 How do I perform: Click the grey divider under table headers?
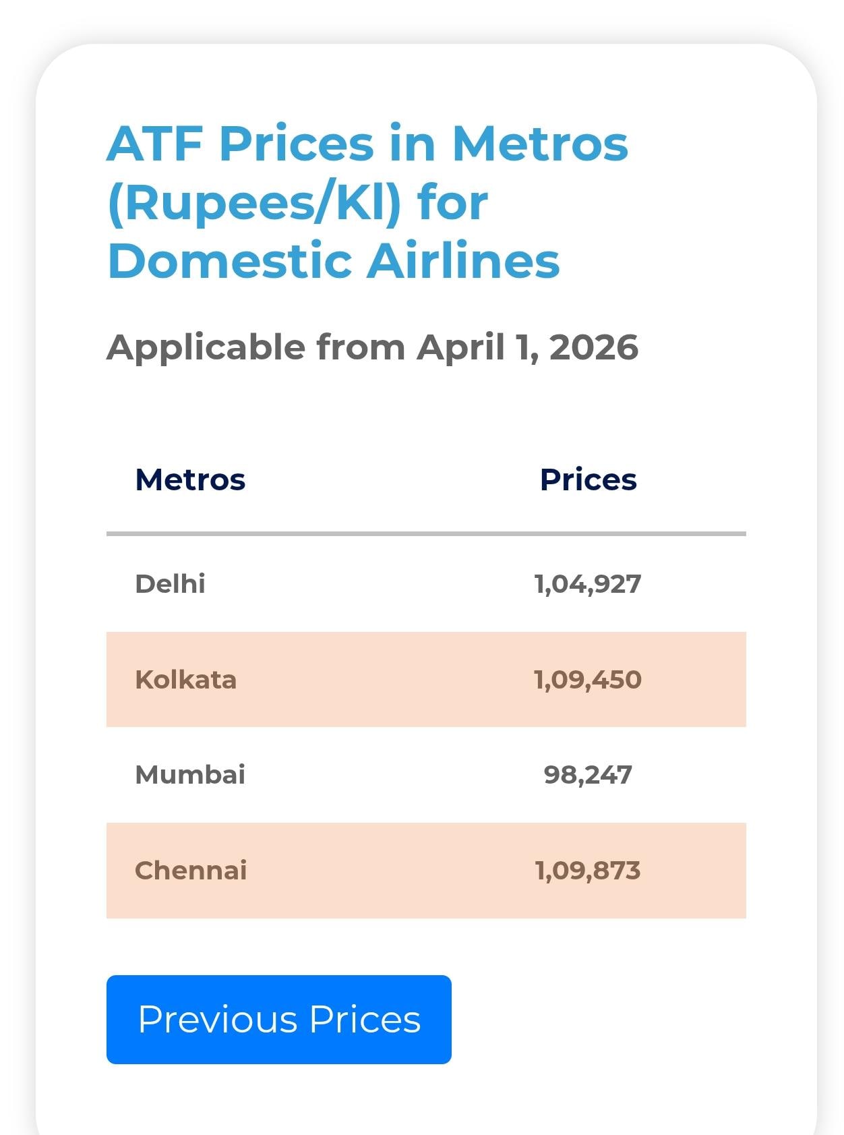426,533
